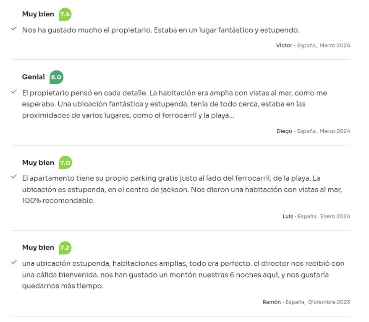Click the checkmark beside Luis's review

pyautogui.click(x=14, y=177)
